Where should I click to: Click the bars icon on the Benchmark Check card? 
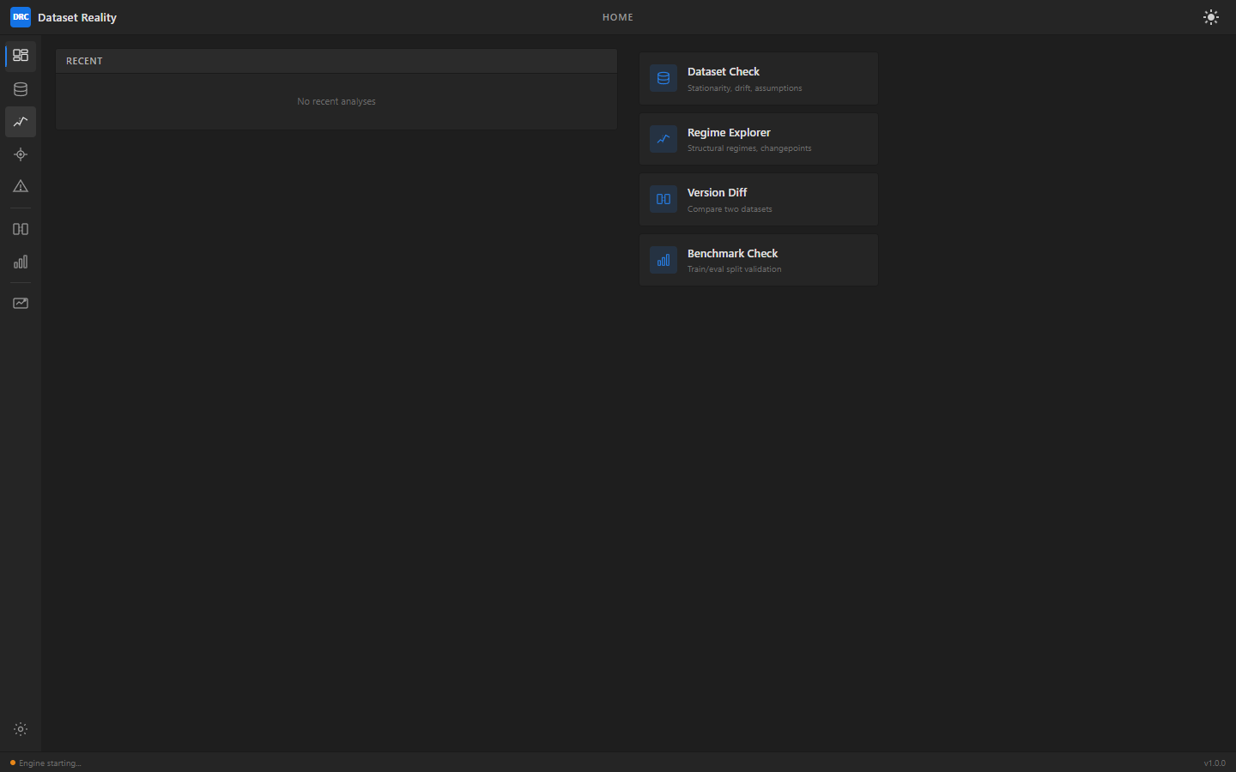(663, 259)
